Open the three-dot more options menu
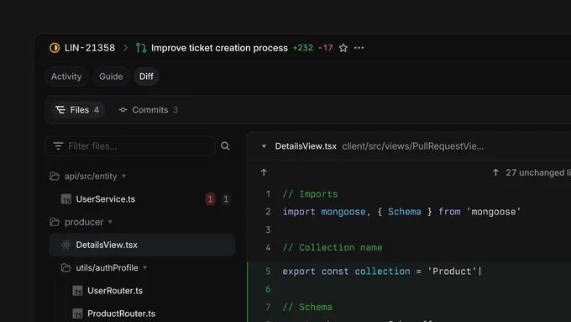 [x=359, y=48]
